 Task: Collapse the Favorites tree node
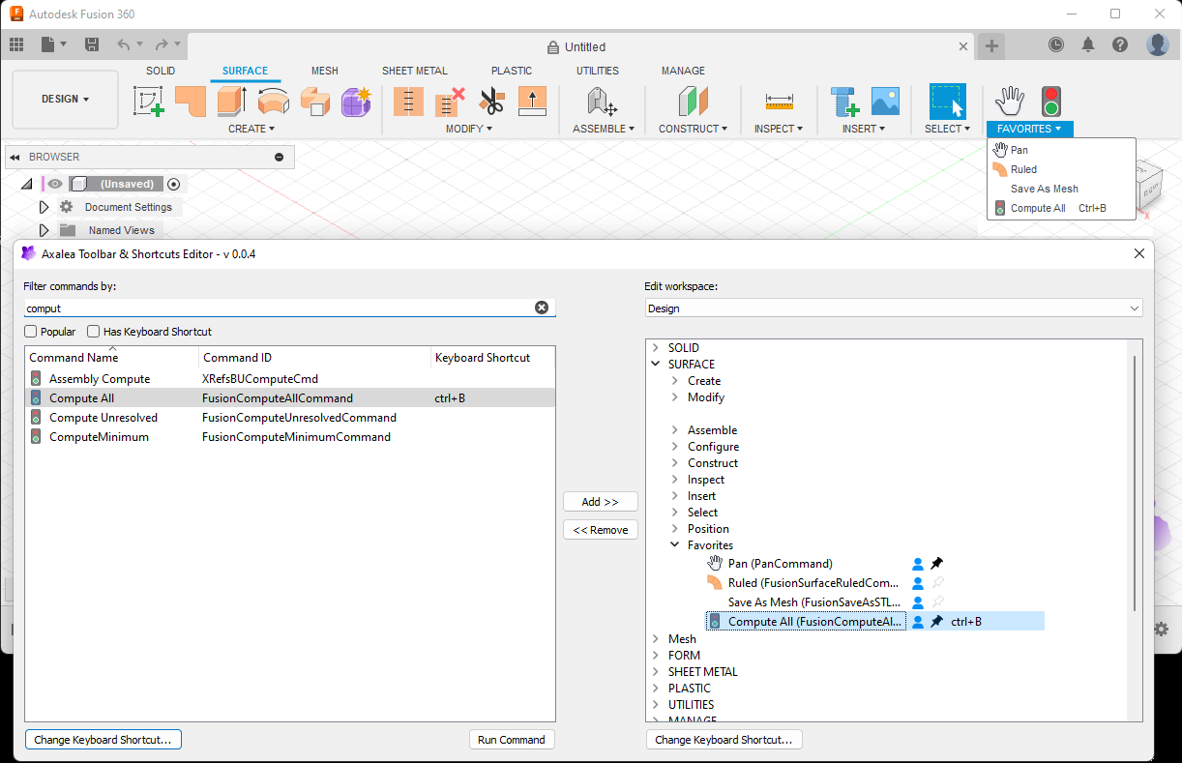pyautogui.click(x=674, y=545)
